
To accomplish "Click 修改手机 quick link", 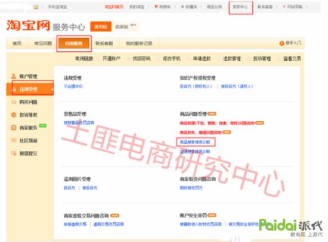I will (172, 58).
